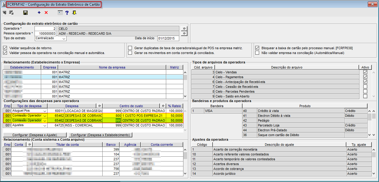Click Configurar (Despesa x Estabelecimento) button
Viewport: 379px width, 182px height.
tap(101, 135)
